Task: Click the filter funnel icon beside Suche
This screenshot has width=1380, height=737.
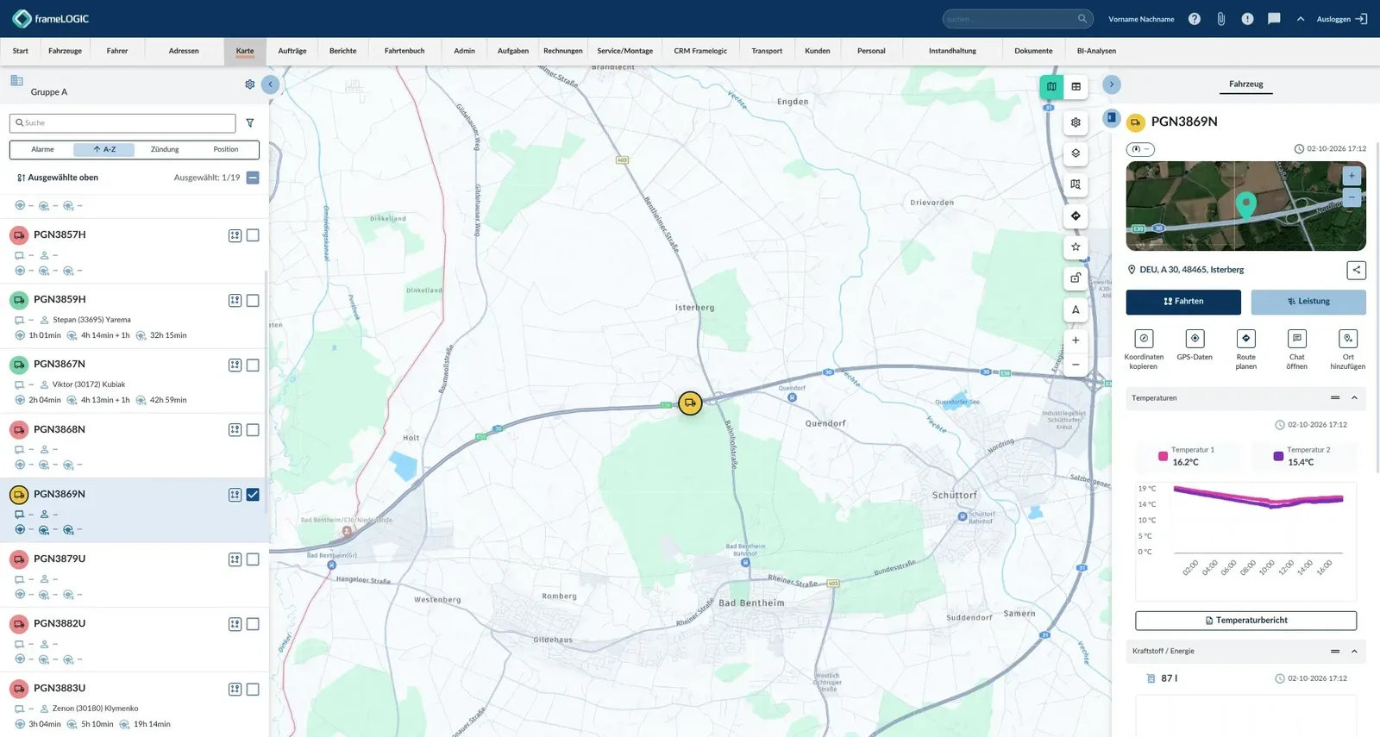Action: tap(250, 123)
